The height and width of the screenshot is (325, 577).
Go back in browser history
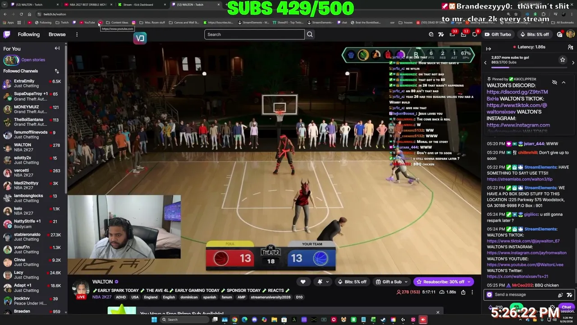pyautogui.click(x=5, y=14)
